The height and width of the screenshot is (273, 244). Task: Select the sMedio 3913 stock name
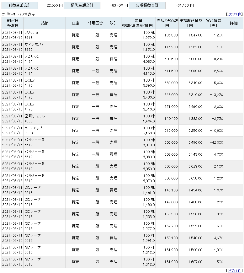tap(31, 35)
